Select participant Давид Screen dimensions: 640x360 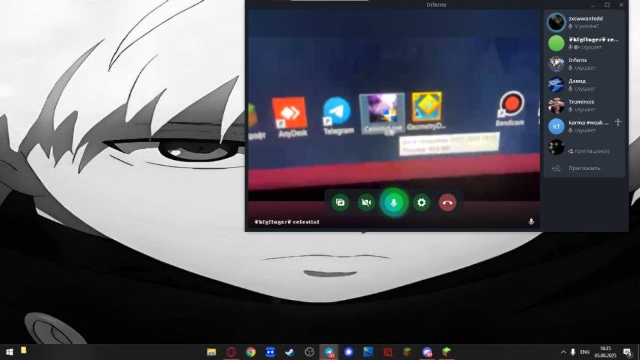(x=584, y=84)
